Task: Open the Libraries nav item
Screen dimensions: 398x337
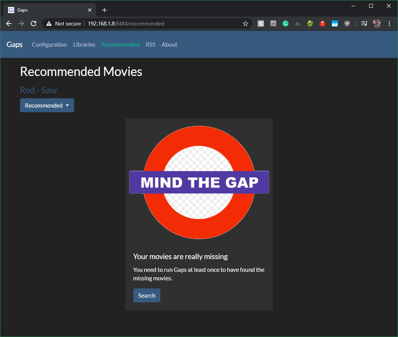Action: pos(84,44)
